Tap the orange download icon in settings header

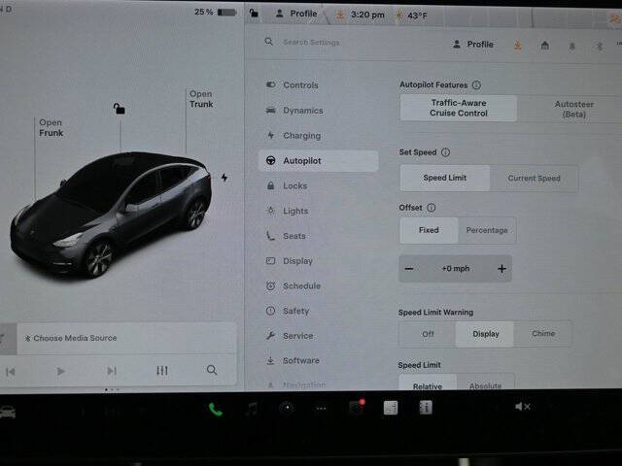(518, 46)
